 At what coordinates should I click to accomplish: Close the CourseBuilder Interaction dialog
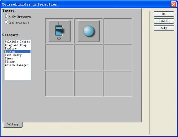174,4
